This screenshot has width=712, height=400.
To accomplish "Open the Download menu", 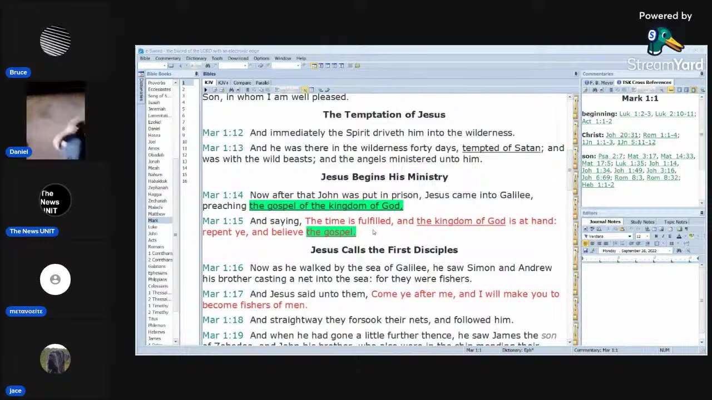I will click(x=238, y=58).
